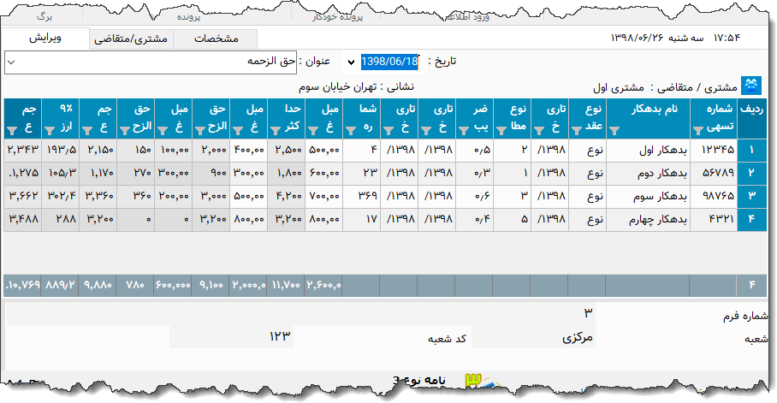Click cell بدهکار چهارم
This screenshot has width=777, height=403.
(x=648, y=219)
